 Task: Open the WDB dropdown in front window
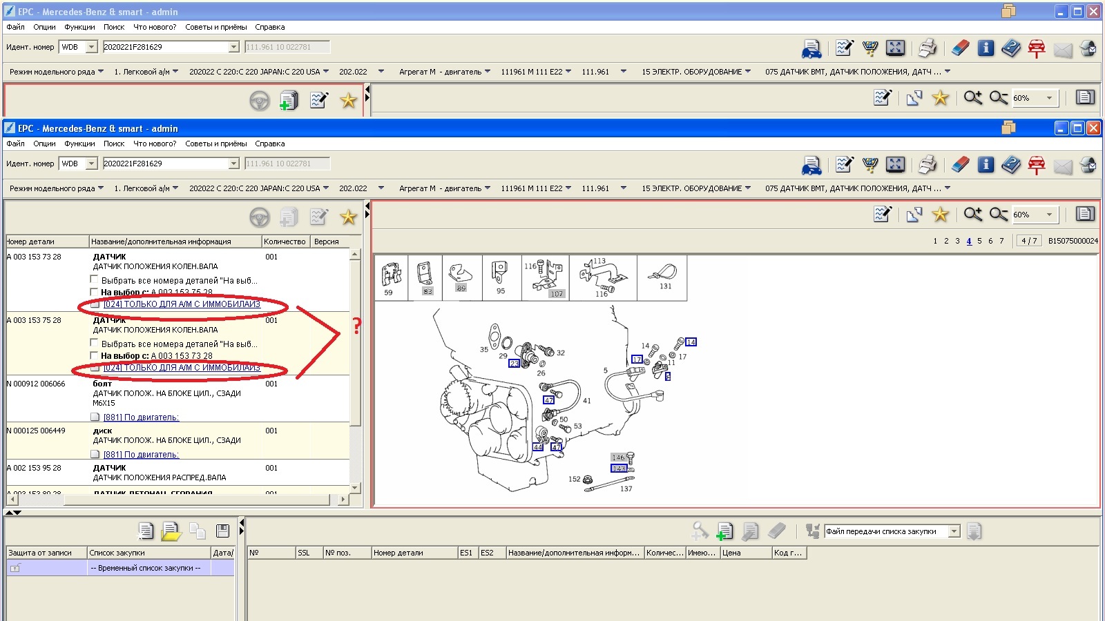(91, 164)
